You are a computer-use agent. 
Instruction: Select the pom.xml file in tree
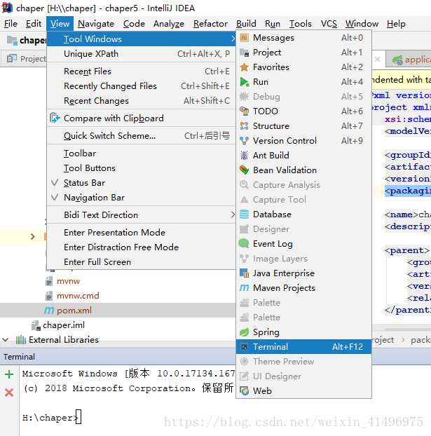pos(74,311)
